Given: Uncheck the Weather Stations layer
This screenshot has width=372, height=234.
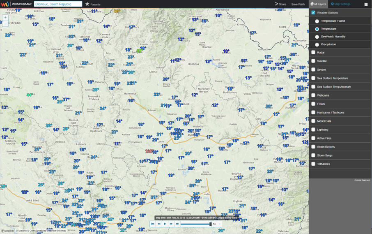Looking at the screenshot, I should (x=313, y=13).
